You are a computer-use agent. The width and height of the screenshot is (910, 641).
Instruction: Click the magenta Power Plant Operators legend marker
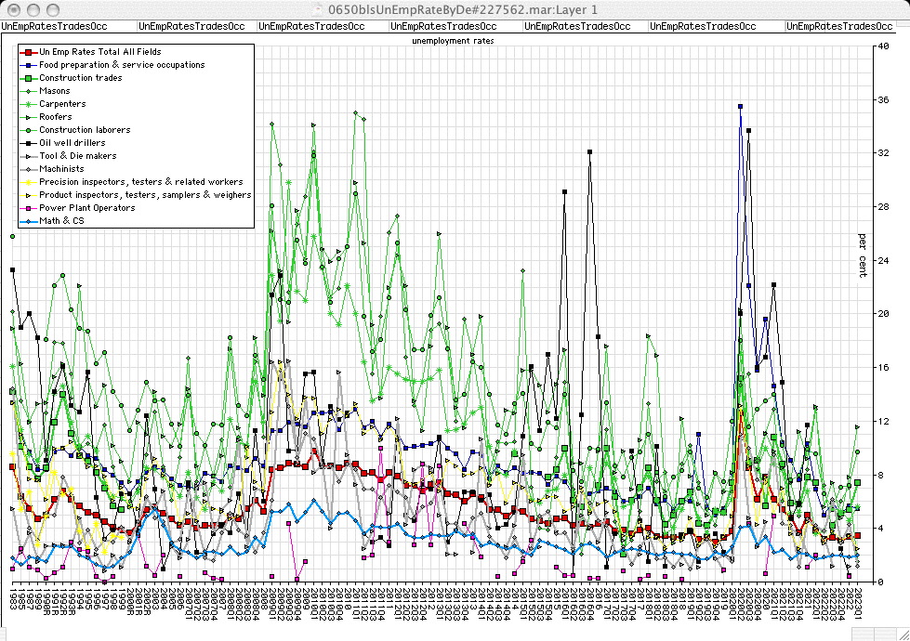point(30,208)
